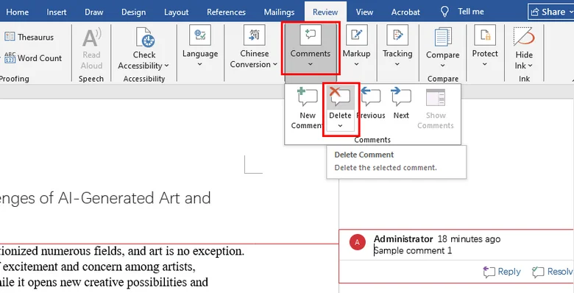Switch to the Insert tab

pos(57,12)
